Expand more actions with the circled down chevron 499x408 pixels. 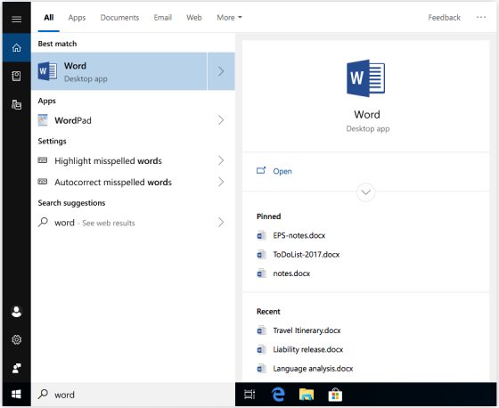coord(365,192)
